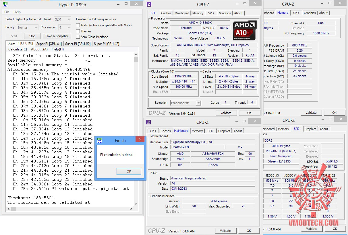The width and height of the screenshot is (348, 235).
Task: Open the Help(H) menu in Super PI
Action: (58, 49)
